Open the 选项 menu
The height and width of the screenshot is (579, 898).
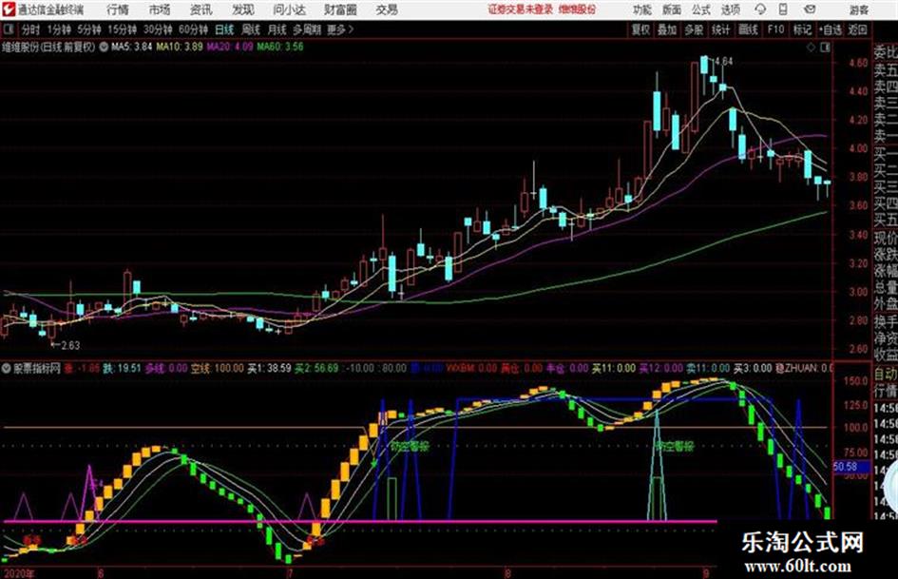click(x=731, y=10)
